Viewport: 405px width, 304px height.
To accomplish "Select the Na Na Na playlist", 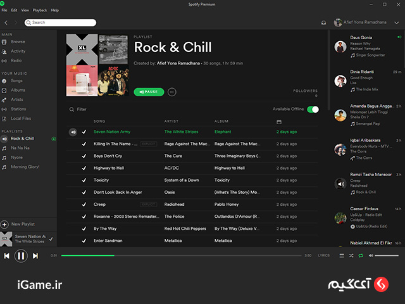I will click(x=20, y=148).
